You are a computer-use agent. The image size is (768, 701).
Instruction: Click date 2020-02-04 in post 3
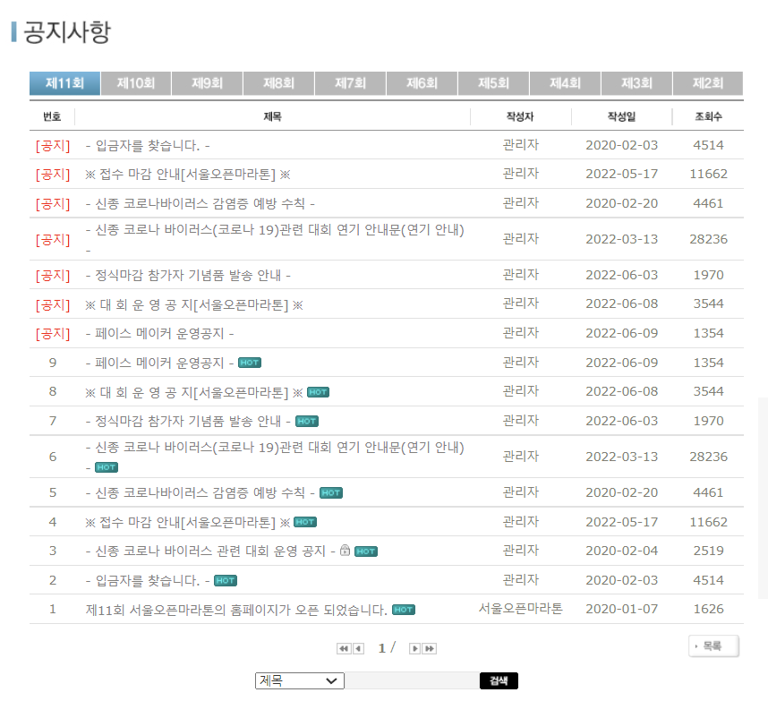(621, 551)
